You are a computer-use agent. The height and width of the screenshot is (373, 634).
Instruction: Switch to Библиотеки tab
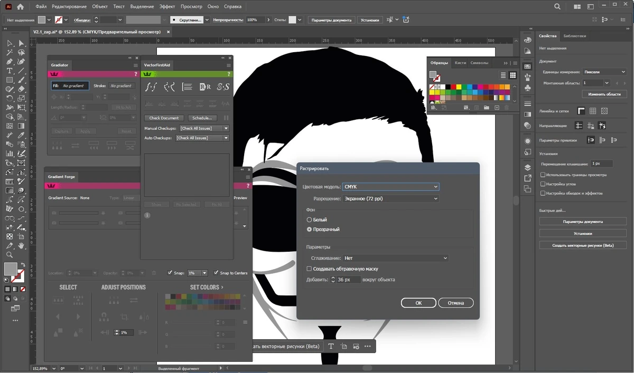click(x=575, y=36)
